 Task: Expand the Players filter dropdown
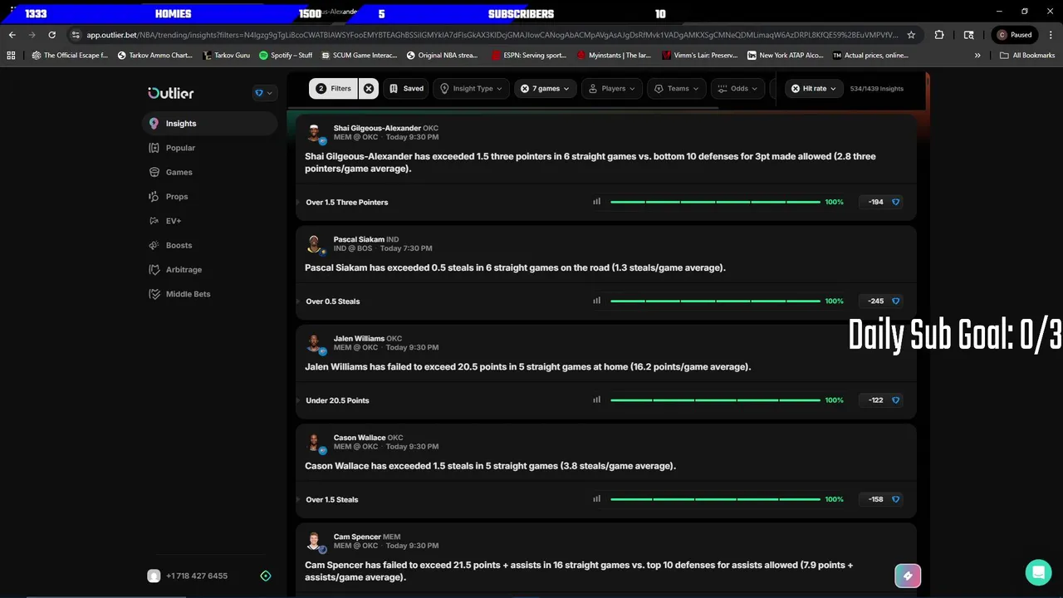click(x=613, y=89)
